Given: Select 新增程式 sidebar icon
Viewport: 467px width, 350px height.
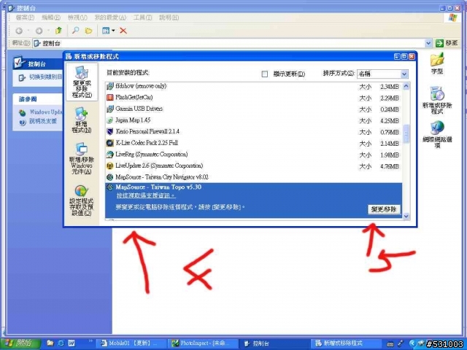Looking at the screenshot, I should (x=81, y=120).
